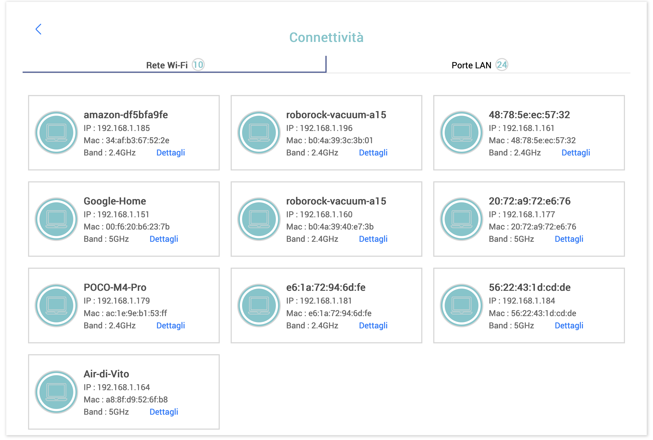653x440 pixels.
Task: Click IP address 192.168.1.151
Action: click(123, 215)
